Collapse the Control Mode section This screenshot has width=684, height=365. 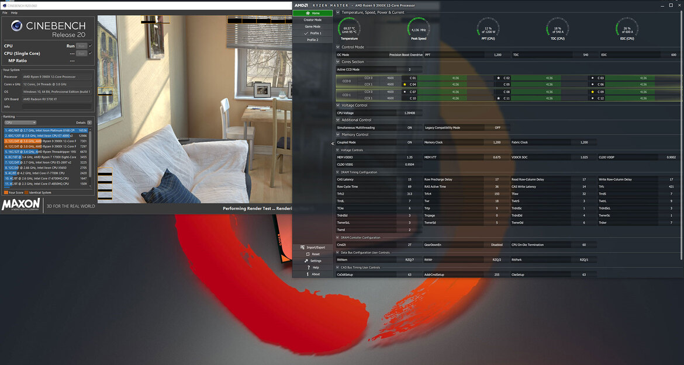(x=338, y=47)
